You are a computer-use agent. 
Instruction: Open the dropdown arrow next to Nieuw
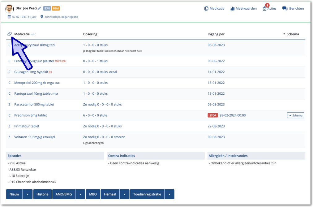(x=28, y=194)
